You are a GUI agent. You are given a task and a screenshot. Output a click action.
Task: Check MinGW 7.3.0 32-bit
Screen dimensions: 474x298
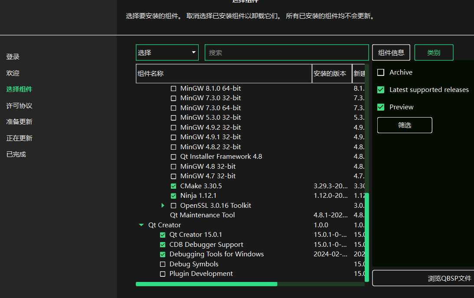tap(173, 98)
